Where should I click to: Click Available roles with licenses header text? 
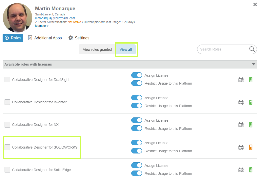click(x=28, y=64)
